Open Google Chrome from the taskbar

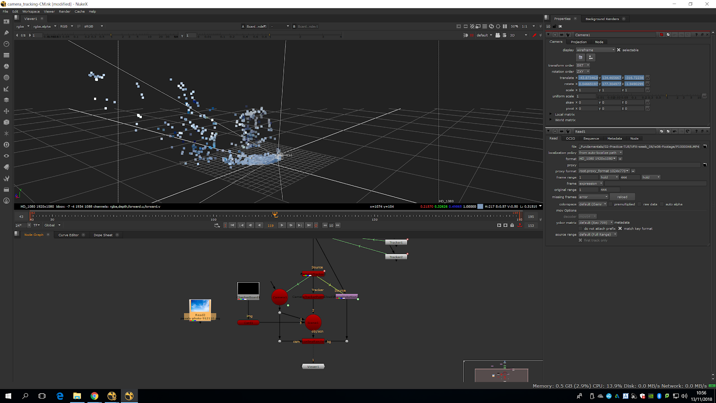[94, 396]
